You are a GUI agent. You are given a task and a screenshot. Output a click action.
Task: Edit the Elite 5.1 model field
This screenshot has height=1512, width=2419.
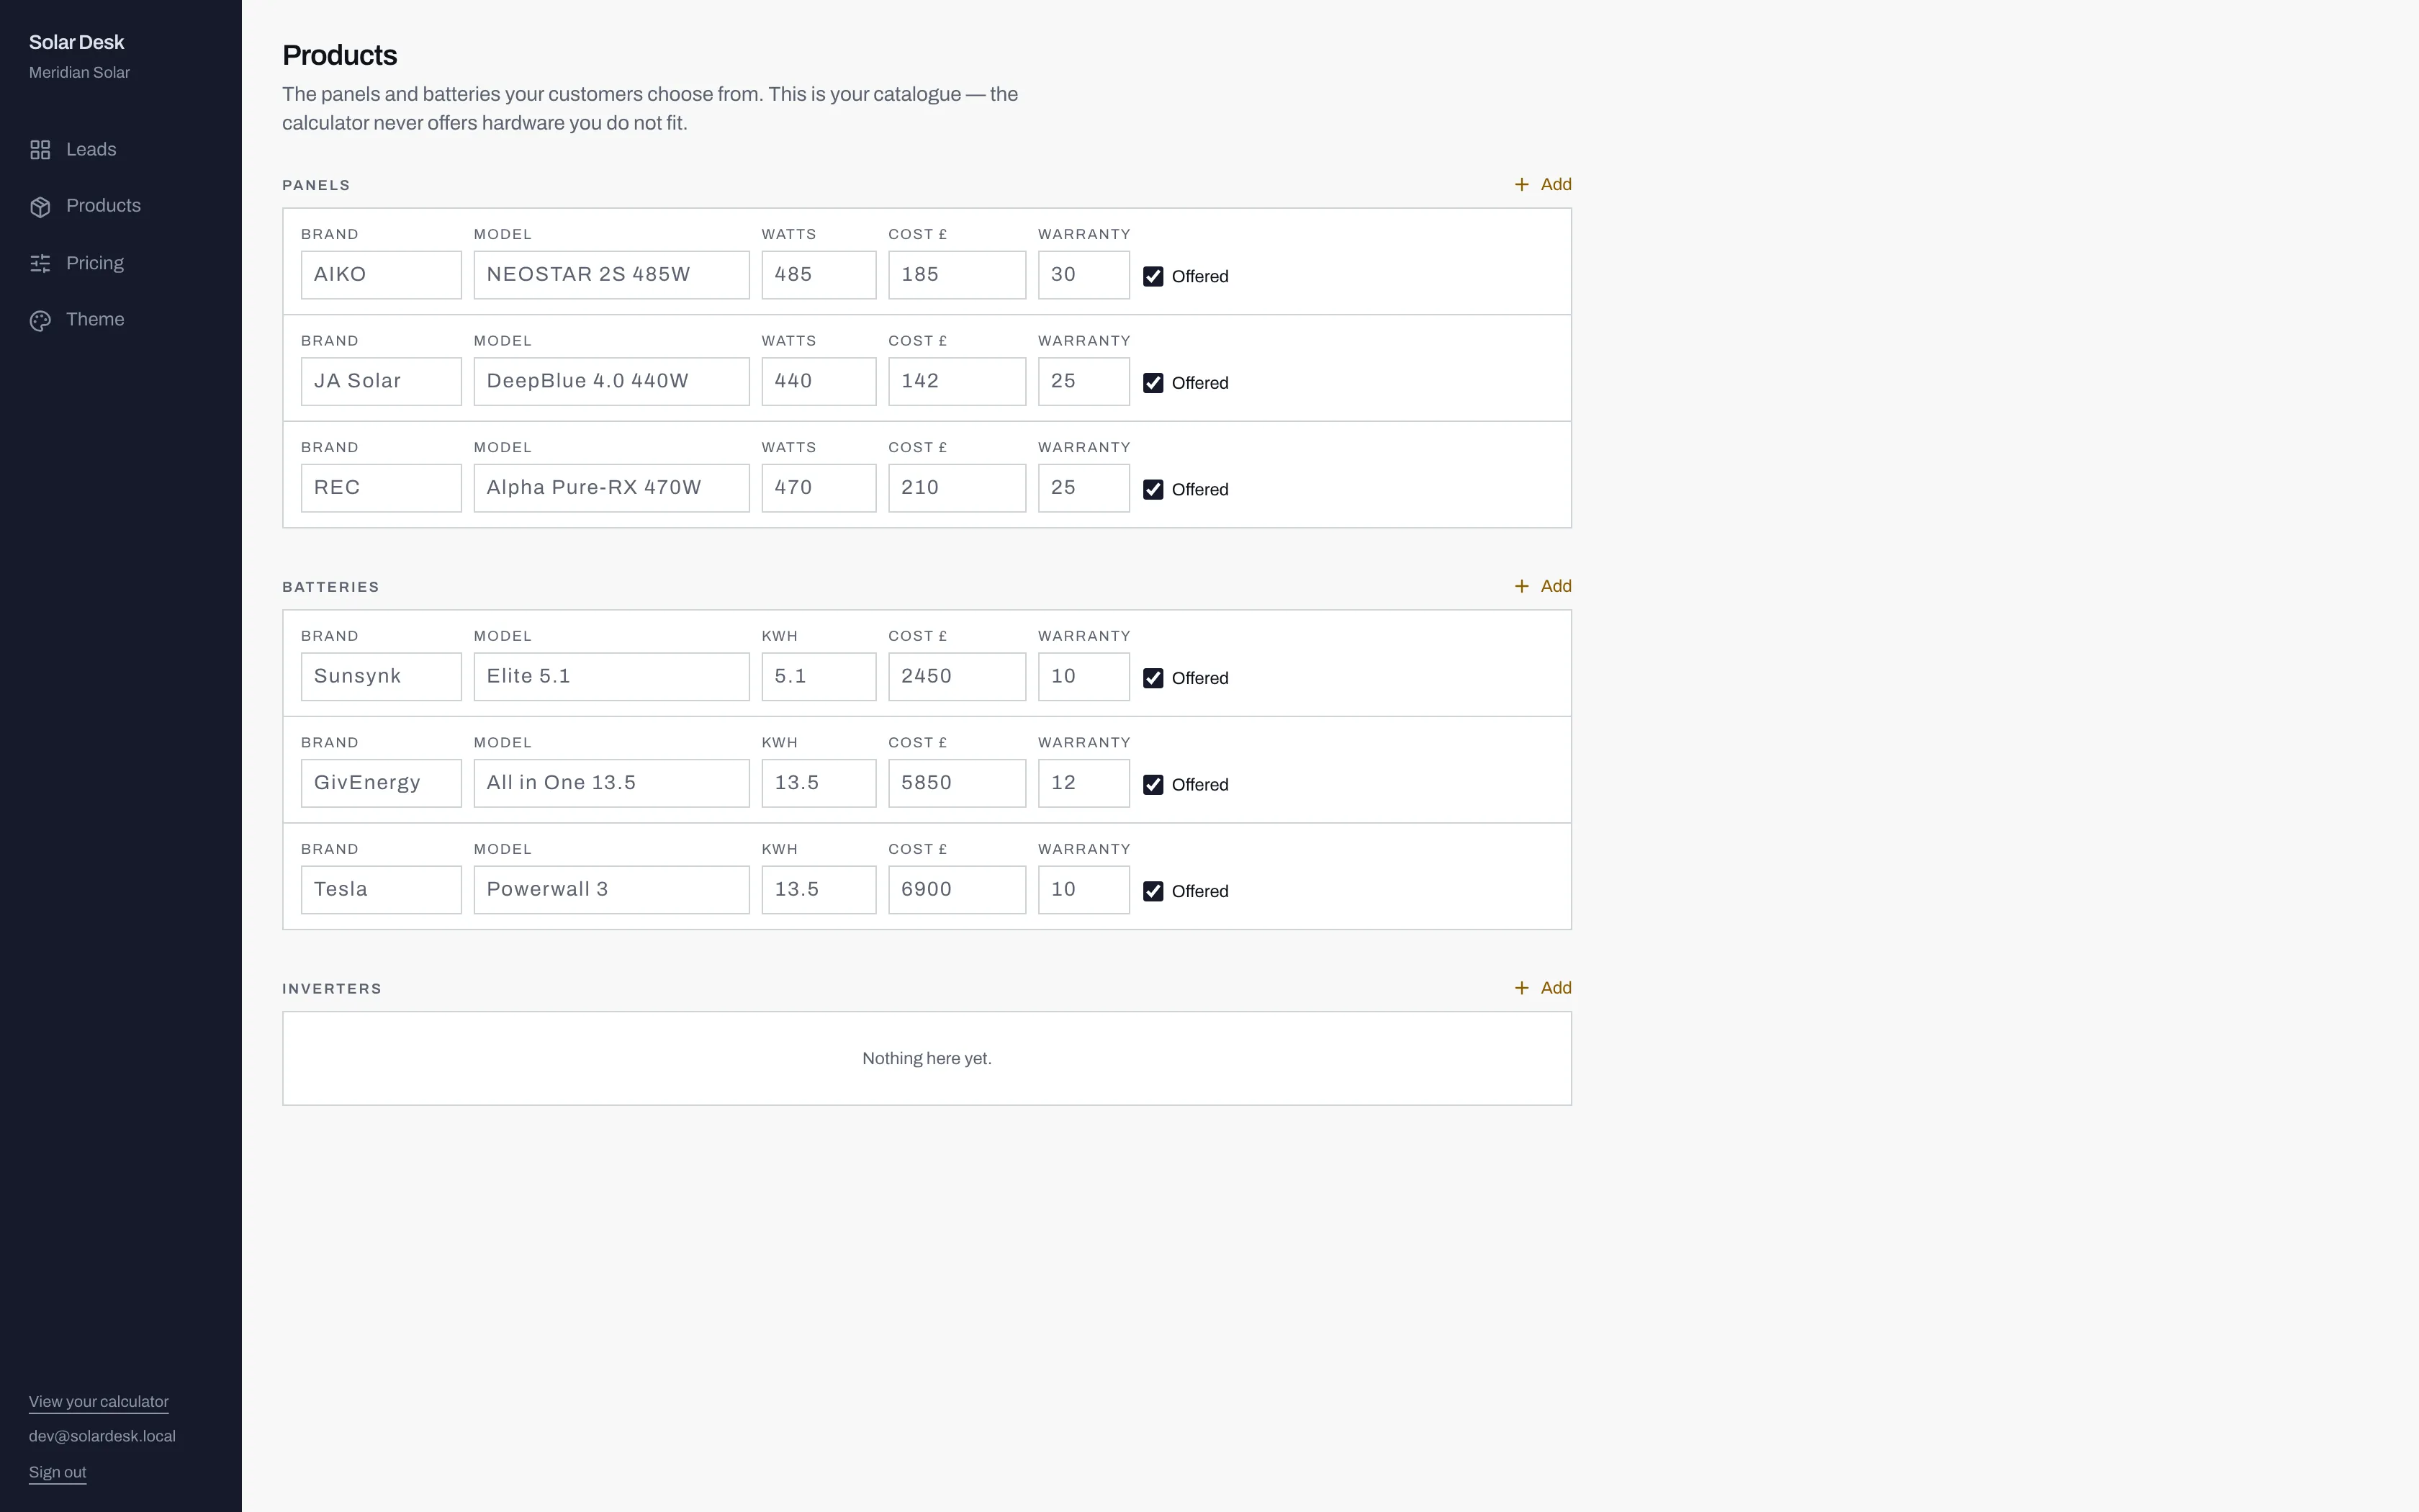click(612, 677)
